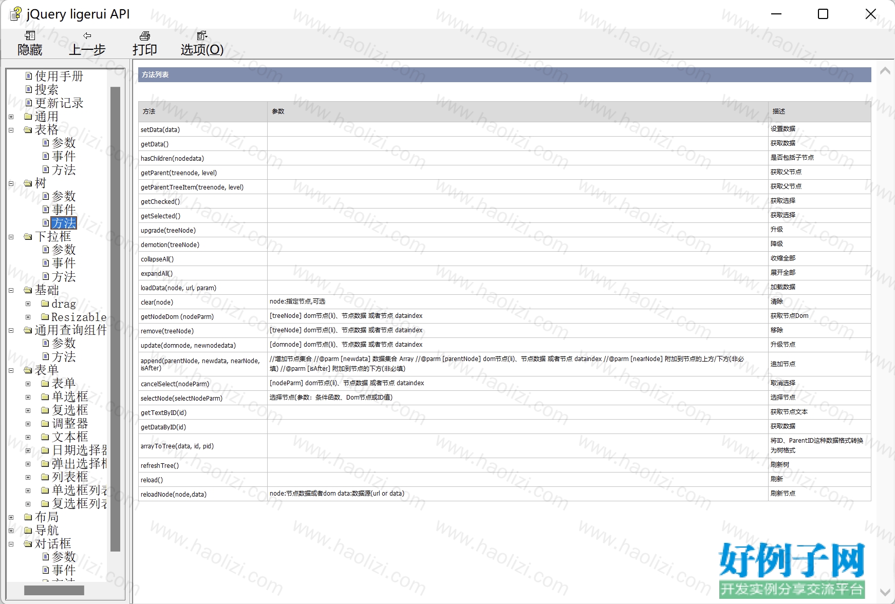This screenshot has width=895, height=604.
Task: Collapse the 下拉框 tree node
Action: 11,237
